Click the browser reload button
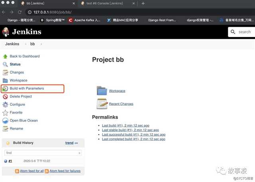This screenshot has width=255, height=182. pos(20,12)
